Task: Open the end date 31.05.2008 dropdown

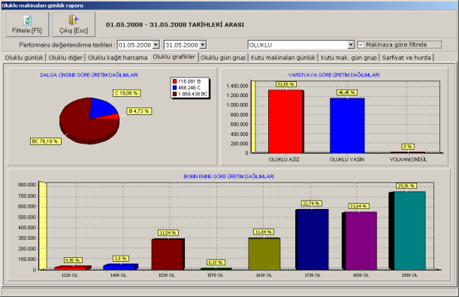Action: [x=203, y=45]
